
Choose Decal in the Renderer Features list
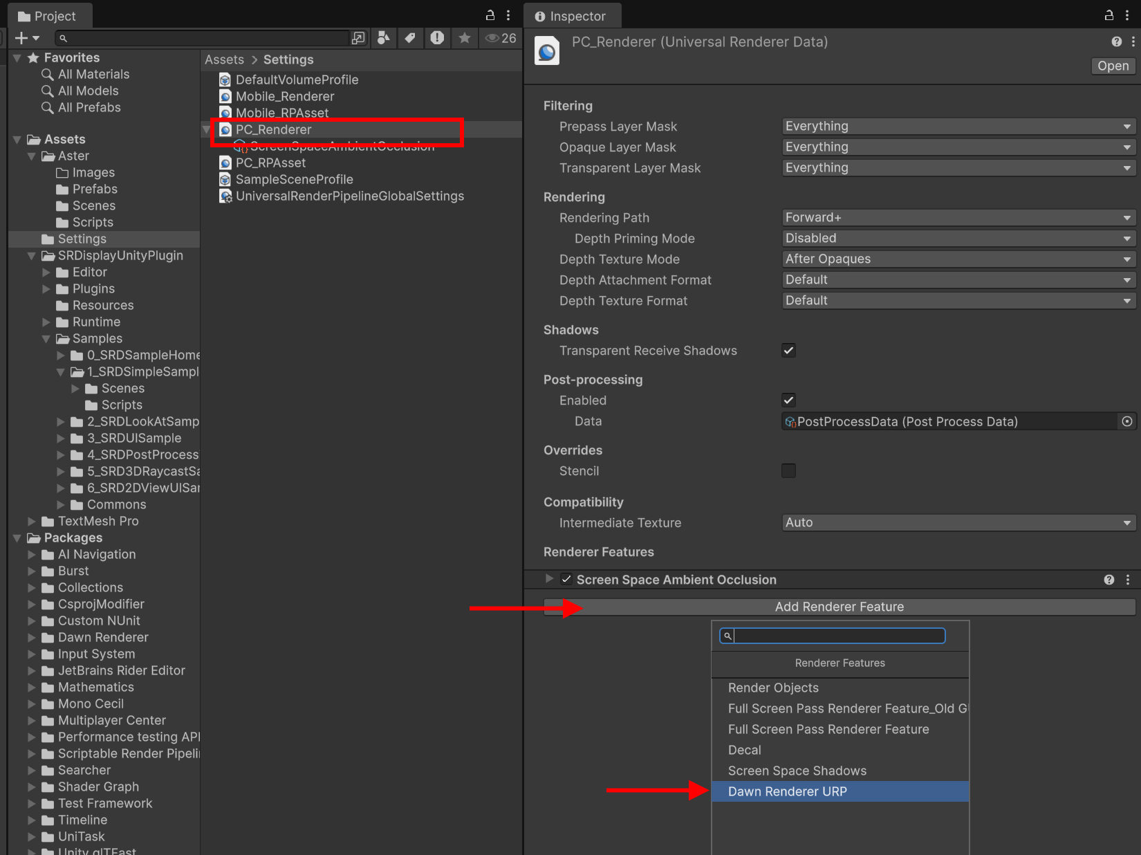(x=744, y=750)
